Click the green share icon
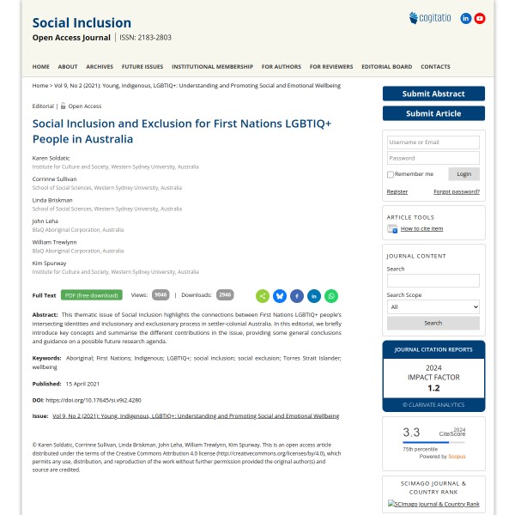This screenshot has height=515, width=515. [x=263, y=296]
